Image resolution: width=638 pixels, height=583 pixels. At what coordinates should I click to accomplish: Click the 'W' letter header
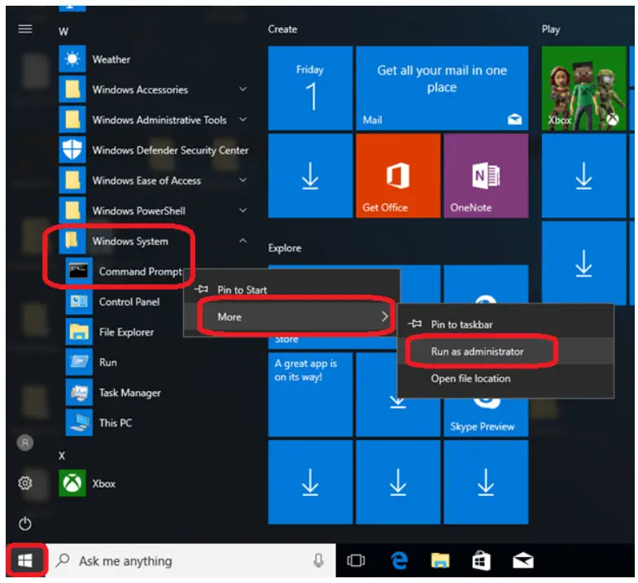click(x=63, y=31)
